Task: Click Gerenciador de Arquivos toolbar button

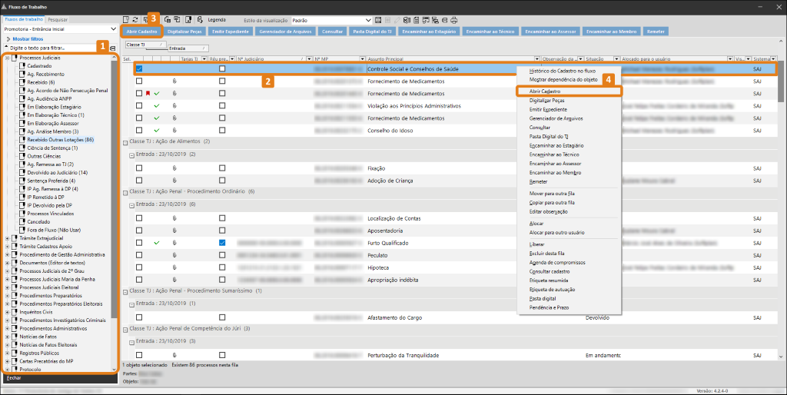Action: coord(286,31)
